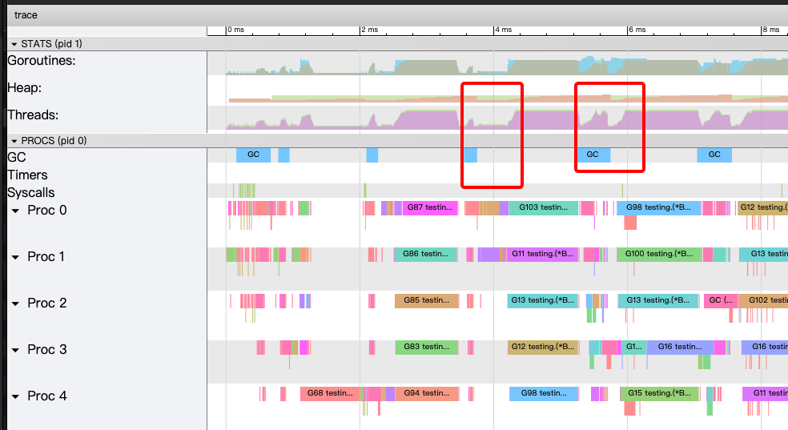Viewport: 788px width, 430px height.
Task: Select G87 testing slice on Proc 0
Action: coord(430,207)
